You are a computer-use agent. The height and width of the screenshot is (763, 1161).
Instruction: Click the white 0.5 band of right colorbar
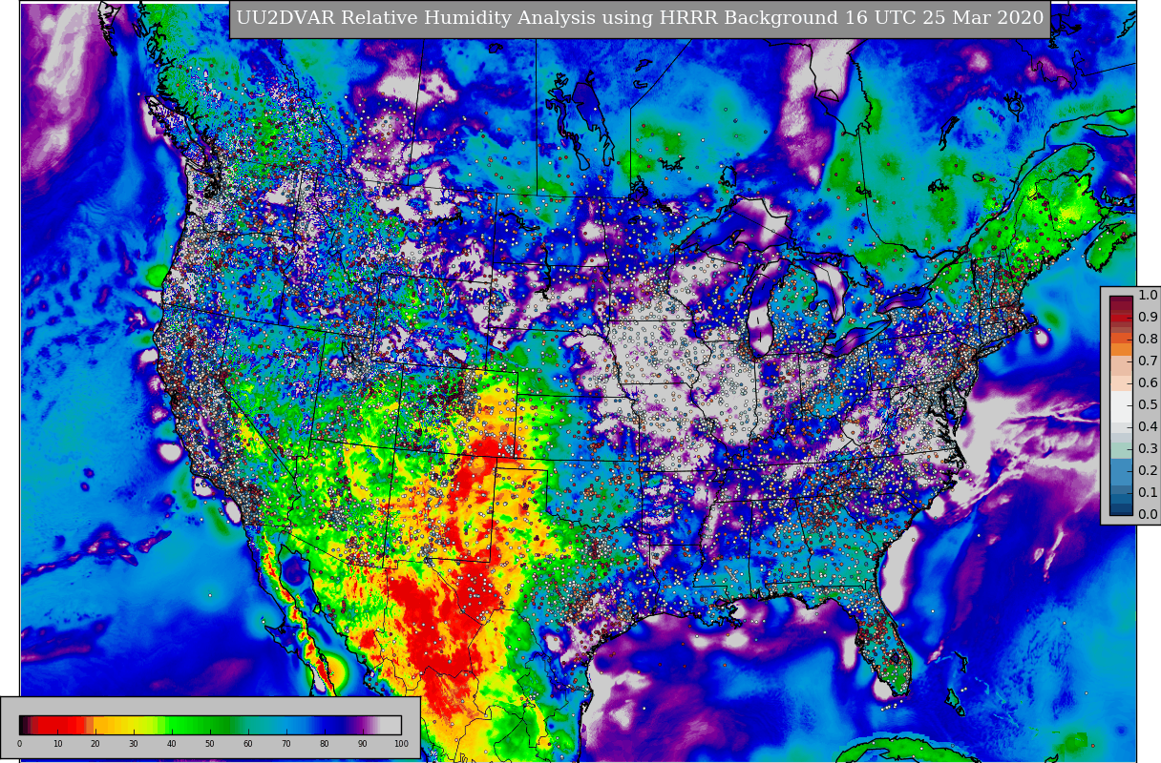1121,405
